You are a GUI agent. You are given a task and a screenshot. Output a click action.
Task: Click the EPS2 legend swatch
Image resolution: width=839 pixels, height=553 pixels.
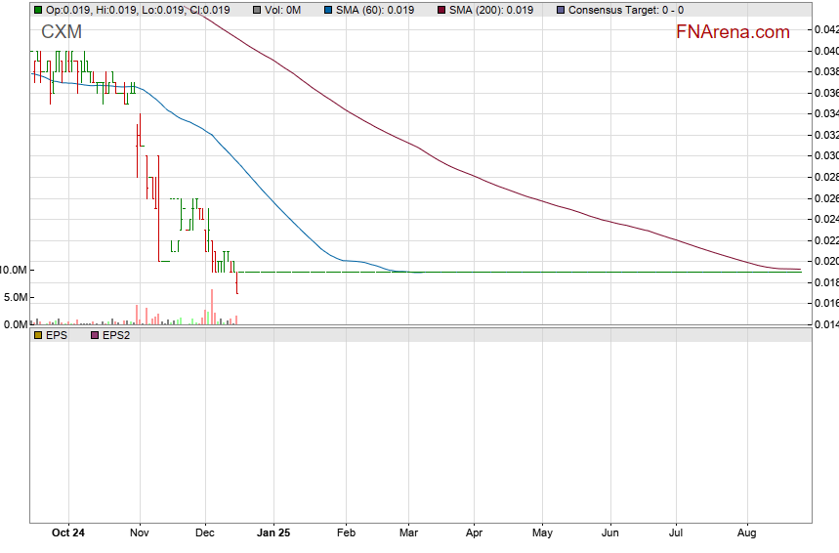(x=95, y=335)
